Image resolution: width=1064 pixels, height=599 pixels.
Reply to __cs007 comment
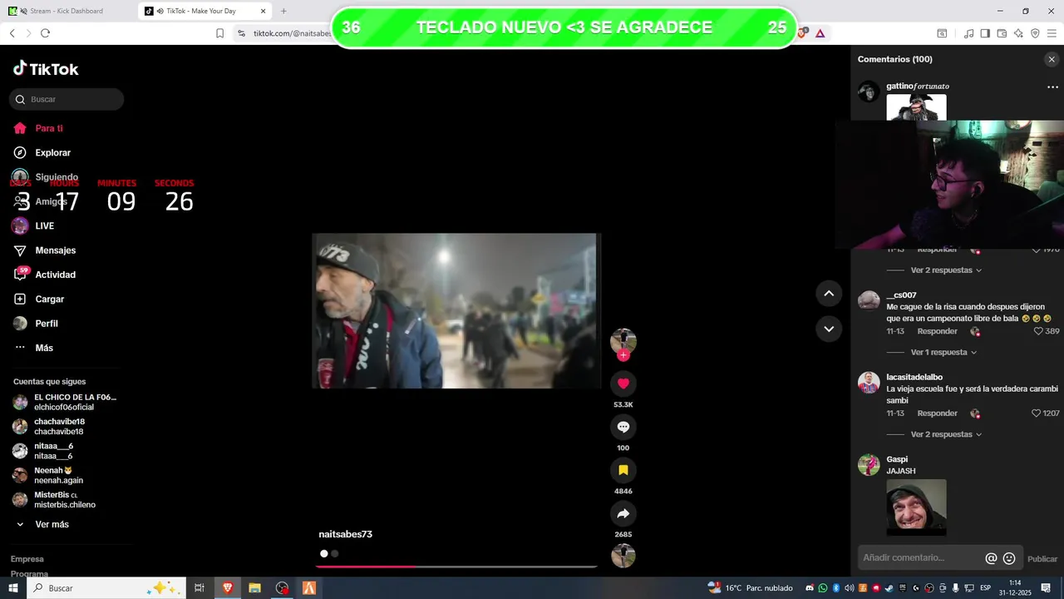[x=937, y=331]
